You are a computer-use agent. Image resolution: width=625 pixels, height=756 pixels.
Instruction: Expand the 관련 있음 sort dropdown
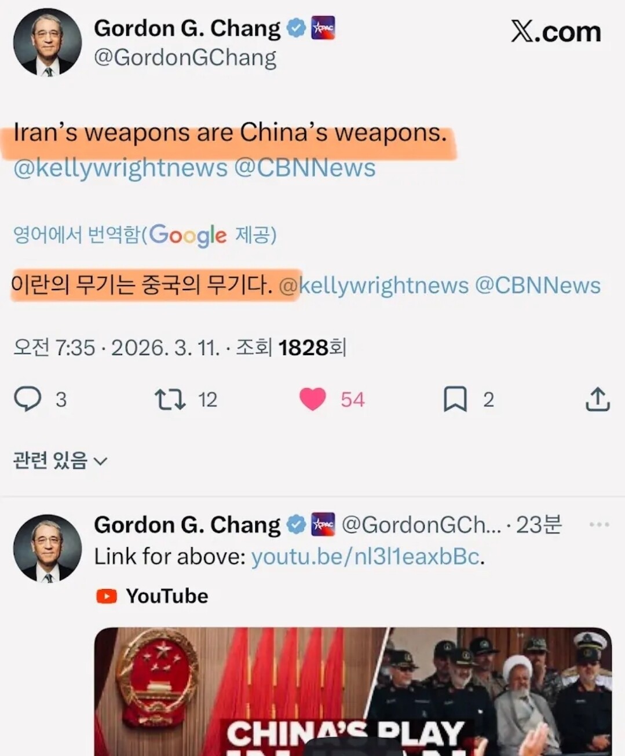click(60, 461)
